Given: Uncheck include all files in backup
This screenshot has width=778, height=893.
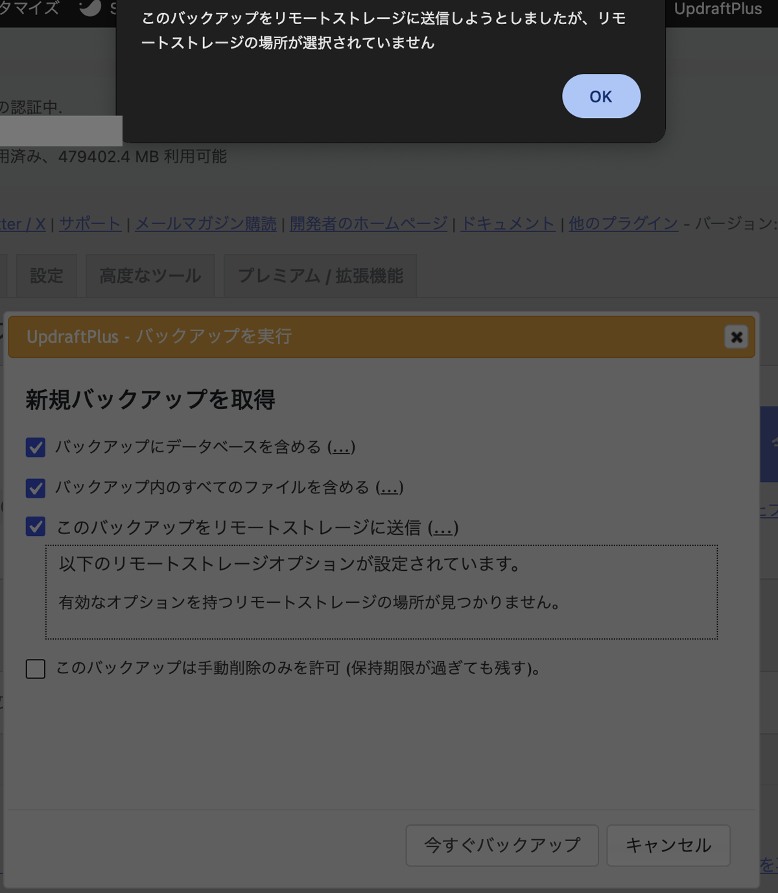Looking at the screenshot, I should pyautogui.click(x=36, y=488).
